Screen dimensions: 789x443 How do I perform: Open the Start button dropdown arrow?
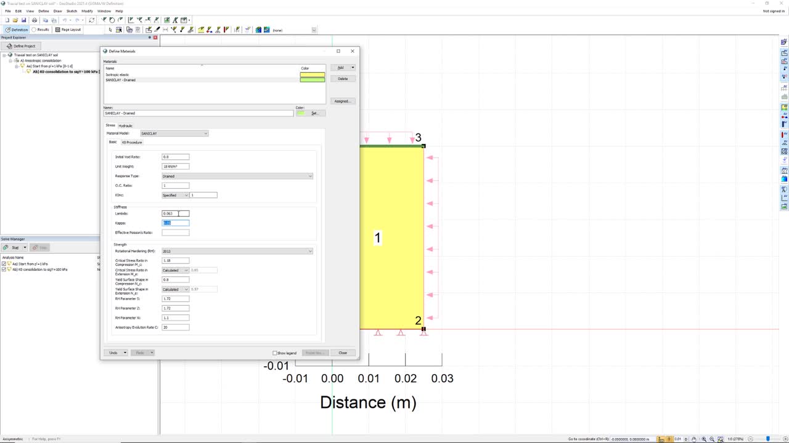(x=26, y=247)
